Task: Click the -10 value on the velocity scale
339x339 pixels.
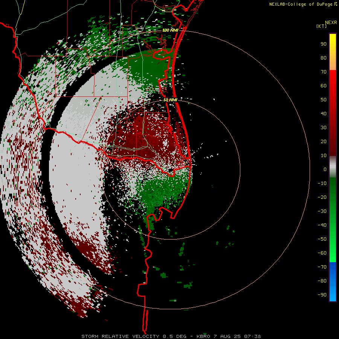Action: [322, 183]
